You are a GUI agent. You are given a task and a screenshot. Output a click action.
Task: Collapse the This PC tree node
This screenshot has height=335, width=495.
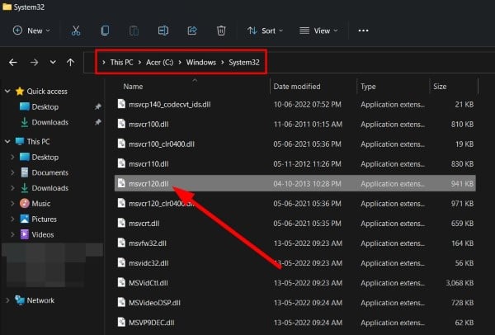pos(7,141)
